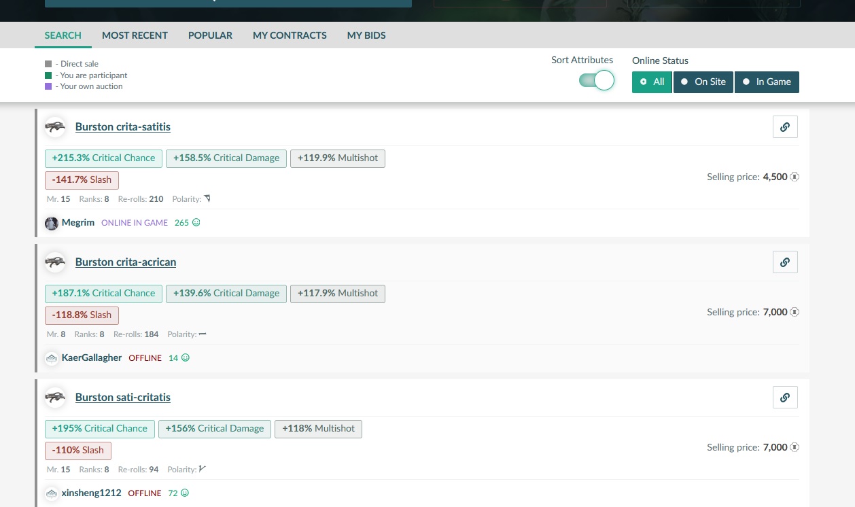Click Burston weapon icon beside crita-satitis

(x=55, y=126)
